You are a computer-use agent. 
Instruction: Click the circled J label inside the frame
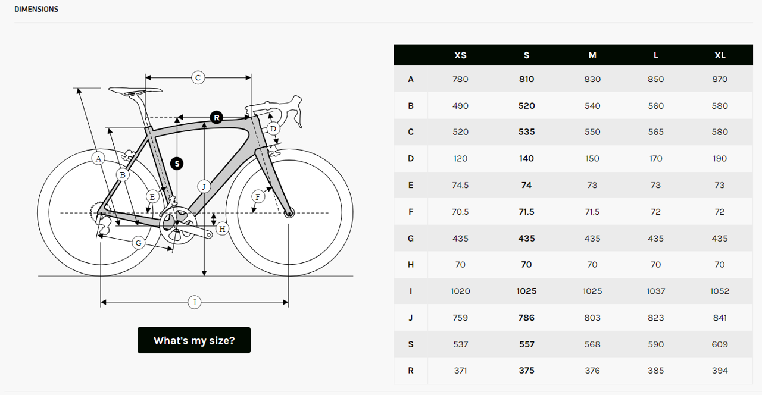tap(204, 186)
